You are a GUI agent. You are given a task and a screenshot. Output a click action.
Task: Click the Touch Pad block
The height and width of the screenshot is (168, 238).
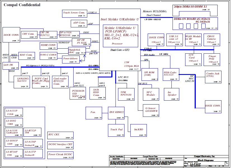click(x=116, y=130)
